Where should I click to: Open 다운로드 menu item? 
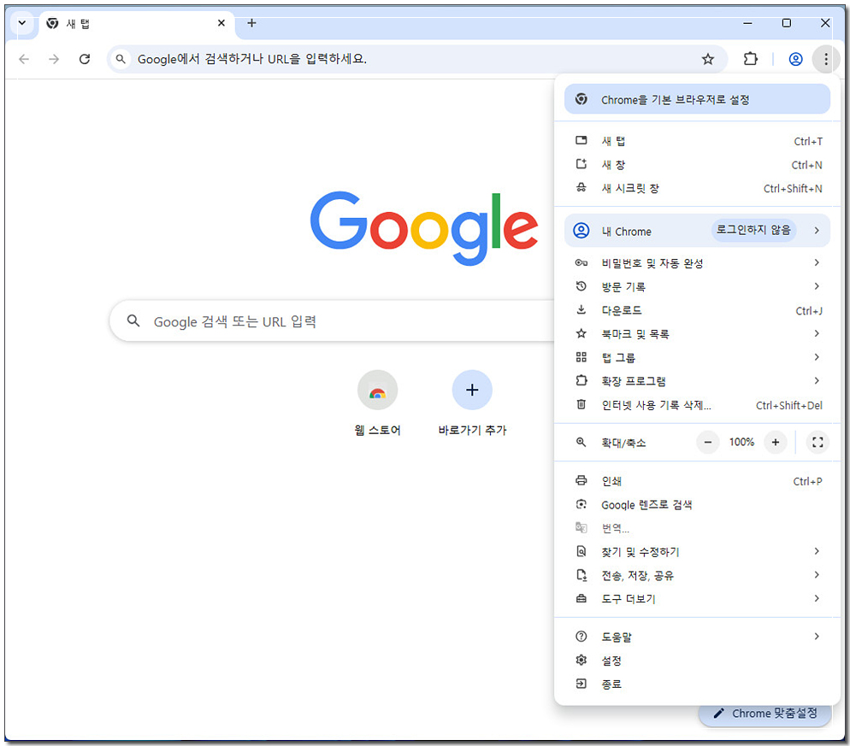click(697, 310)
